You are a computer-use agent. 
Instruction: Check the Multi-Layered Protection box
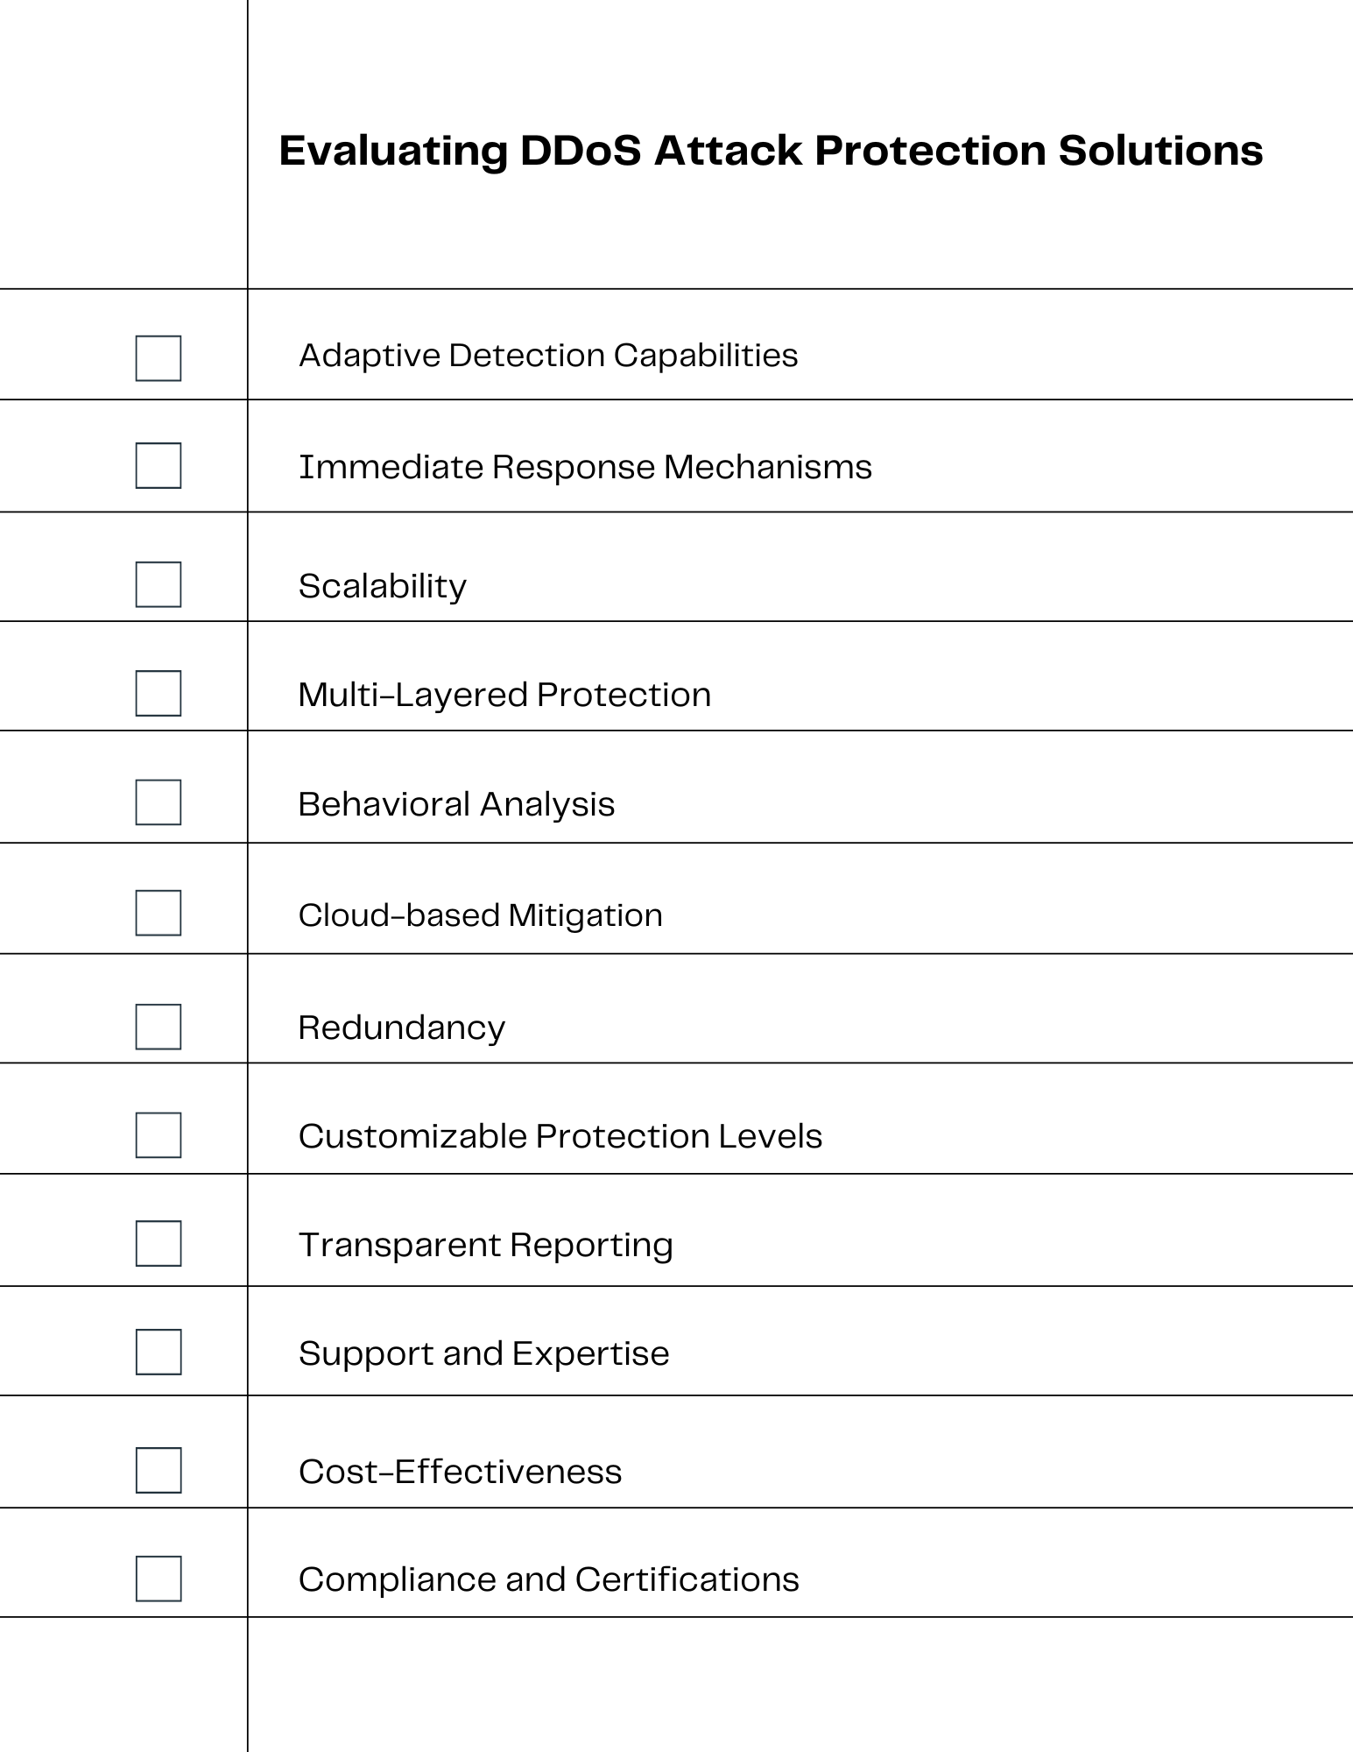(159, 693)
